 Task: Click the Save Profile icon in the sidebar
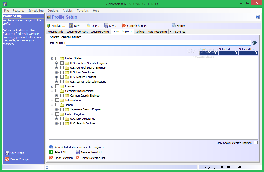tap(7, 153)
